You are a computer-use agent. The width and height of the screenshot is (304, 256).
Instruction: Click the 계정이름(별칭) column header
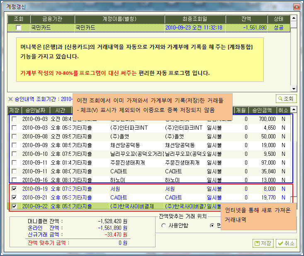(119, 19)
